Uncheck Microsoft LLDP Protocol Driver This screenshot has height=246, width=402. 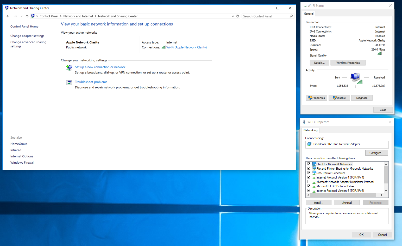309,186
